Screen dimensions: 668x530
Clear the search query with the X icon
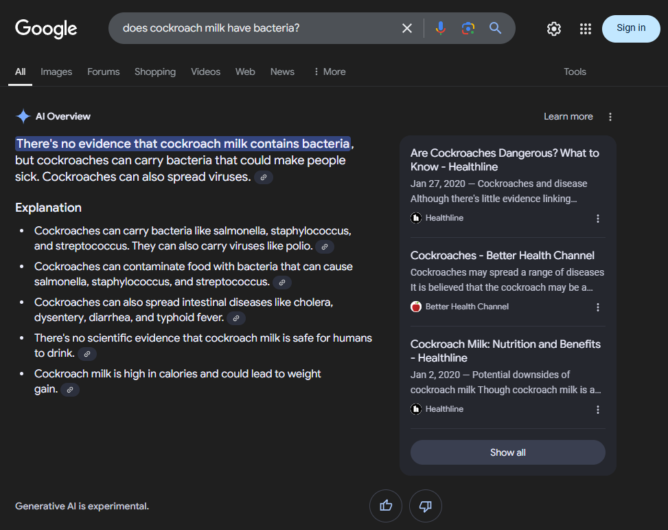(407, 28)
